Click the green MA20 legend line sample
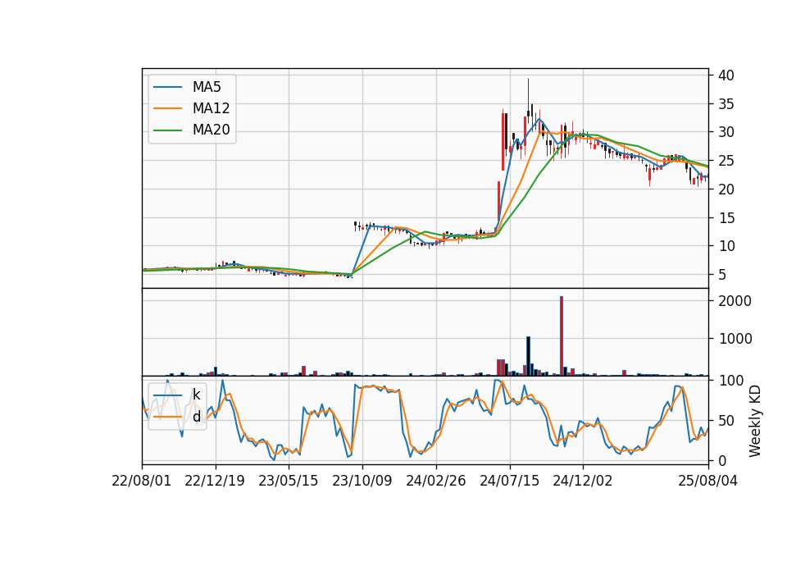The width and height of the screenshot is (787, 566). [x=167, y=130]
